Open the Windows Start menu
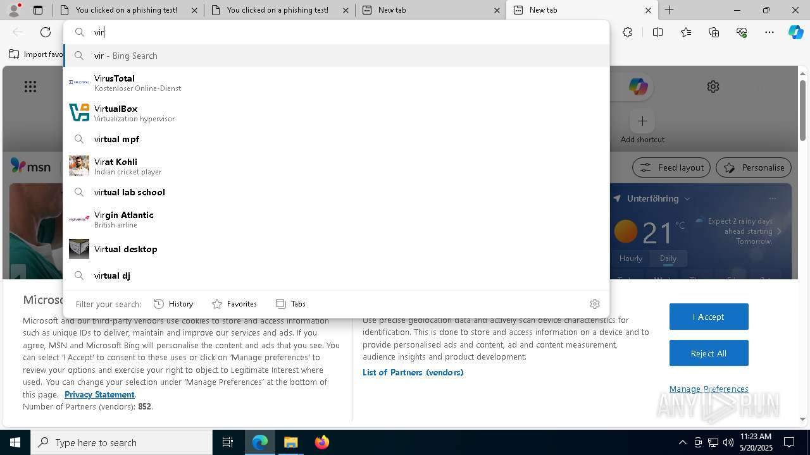The width and height of the screenshot is (810, 455). coord(15,442)
